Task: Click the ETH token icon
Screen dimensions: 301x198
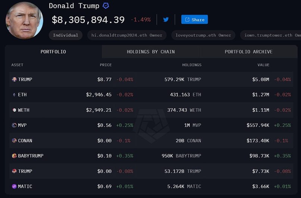Action: point(14,95)
